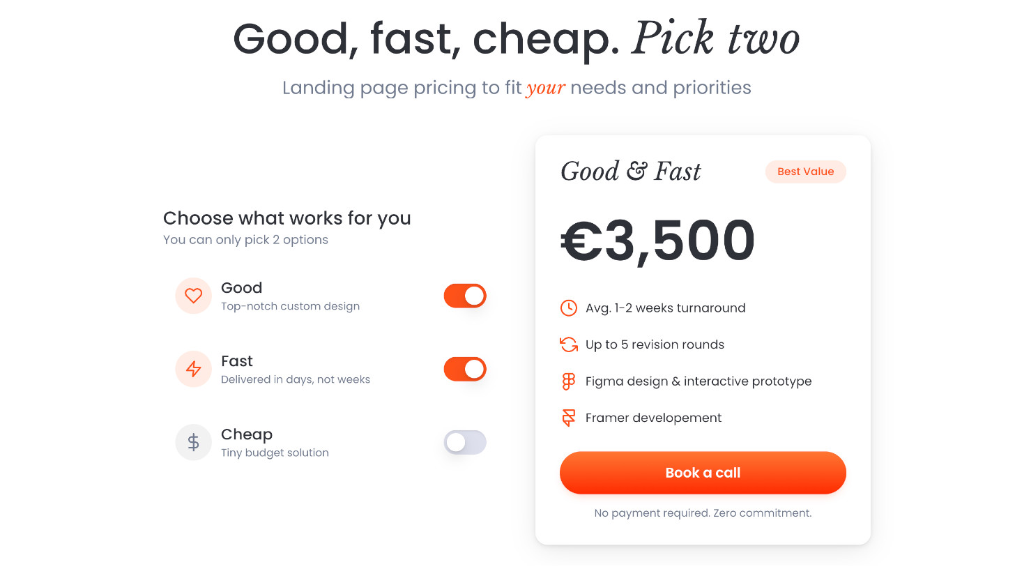Select the Figma logo icon
This screenshot has height=569, width=1015.
tap(569, 381)
